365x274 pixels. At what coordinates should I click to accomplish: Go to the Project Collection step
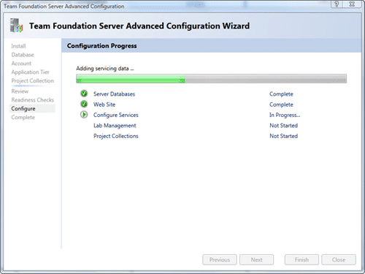(33, 80)
